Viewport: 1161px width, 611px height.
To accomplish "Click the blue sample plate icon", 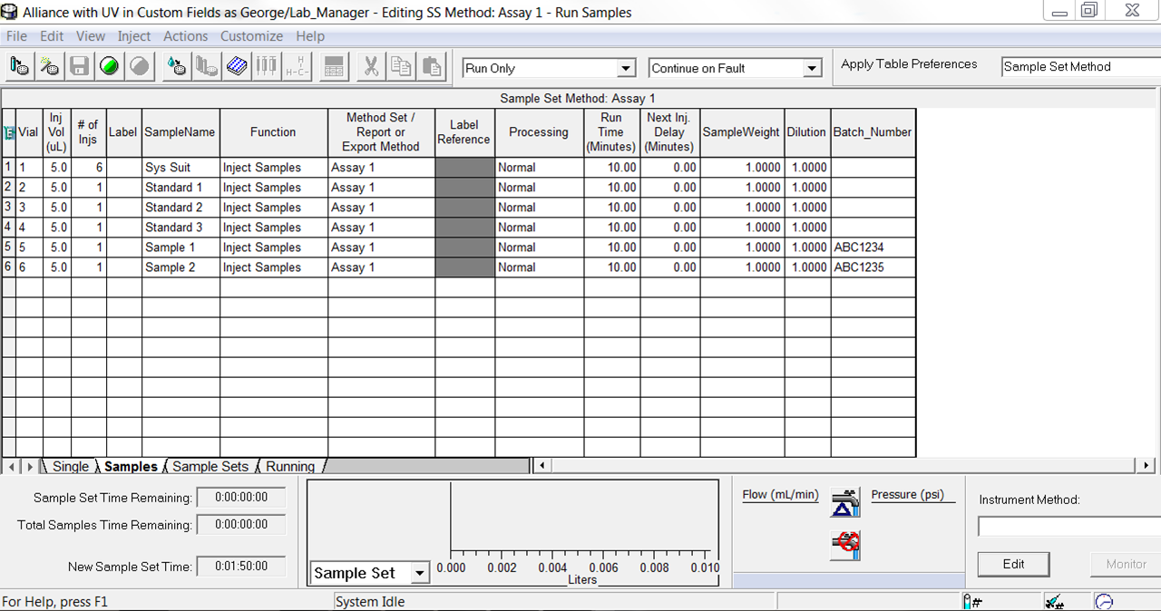I will (x=238, y=66).
